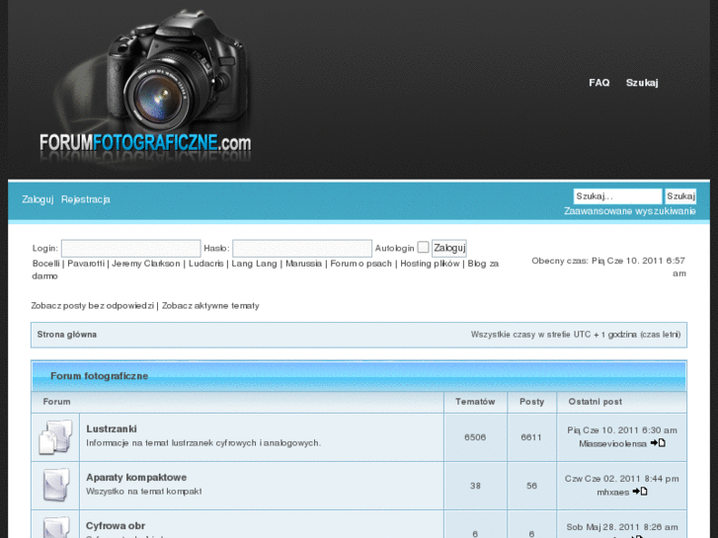This screenshot has height=538, width=718.
Task: Click the Obecny czas timestamp text
Action: point(609,267)
